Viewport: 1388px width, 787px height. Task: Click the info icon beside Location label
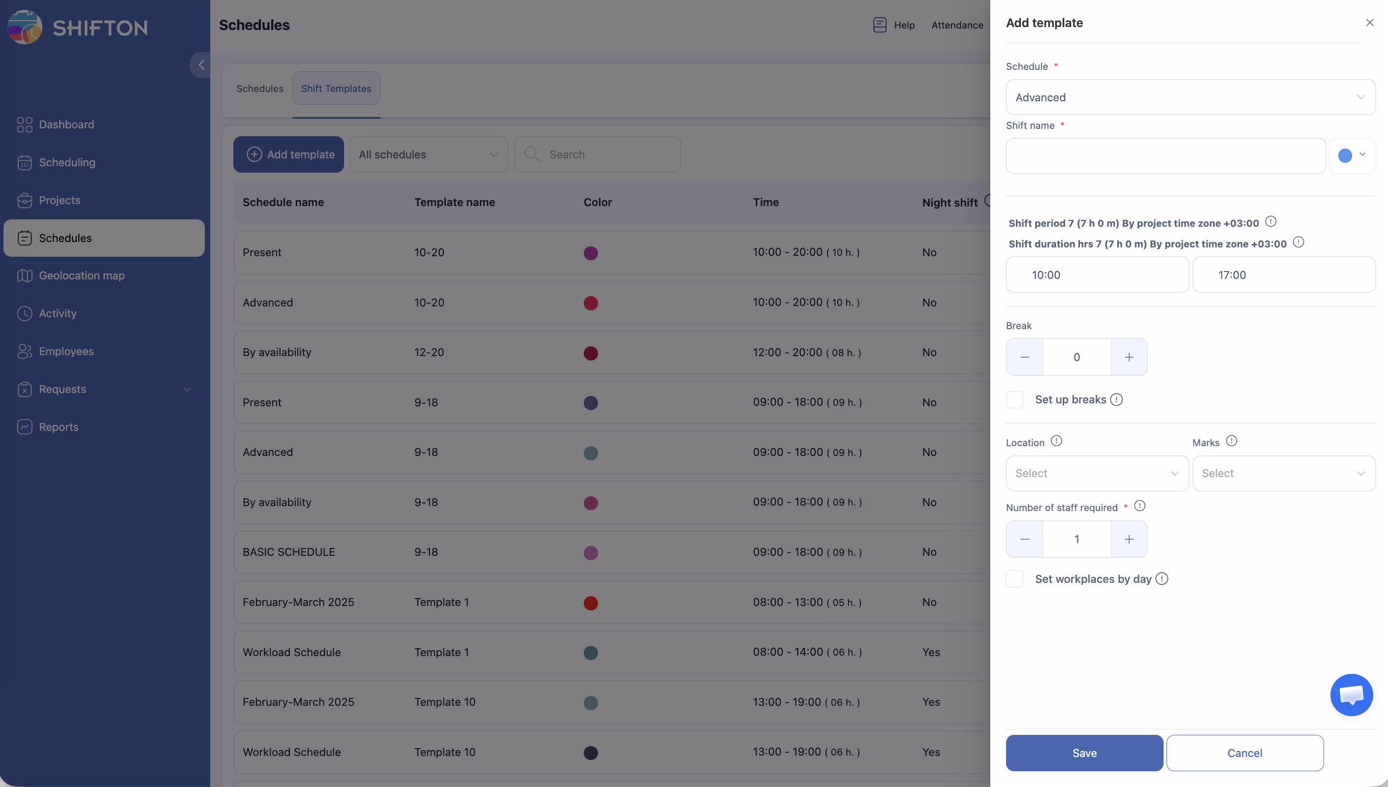tap(1056, 441)
